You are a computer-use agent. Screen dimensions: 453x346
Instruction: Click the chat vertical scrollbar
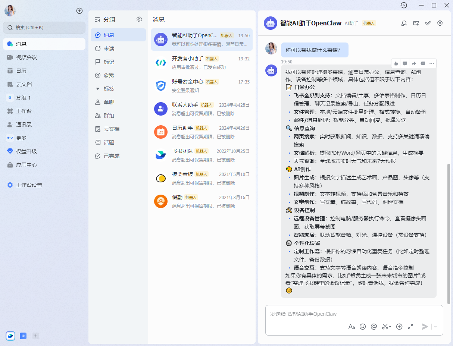tap(449, 234)
